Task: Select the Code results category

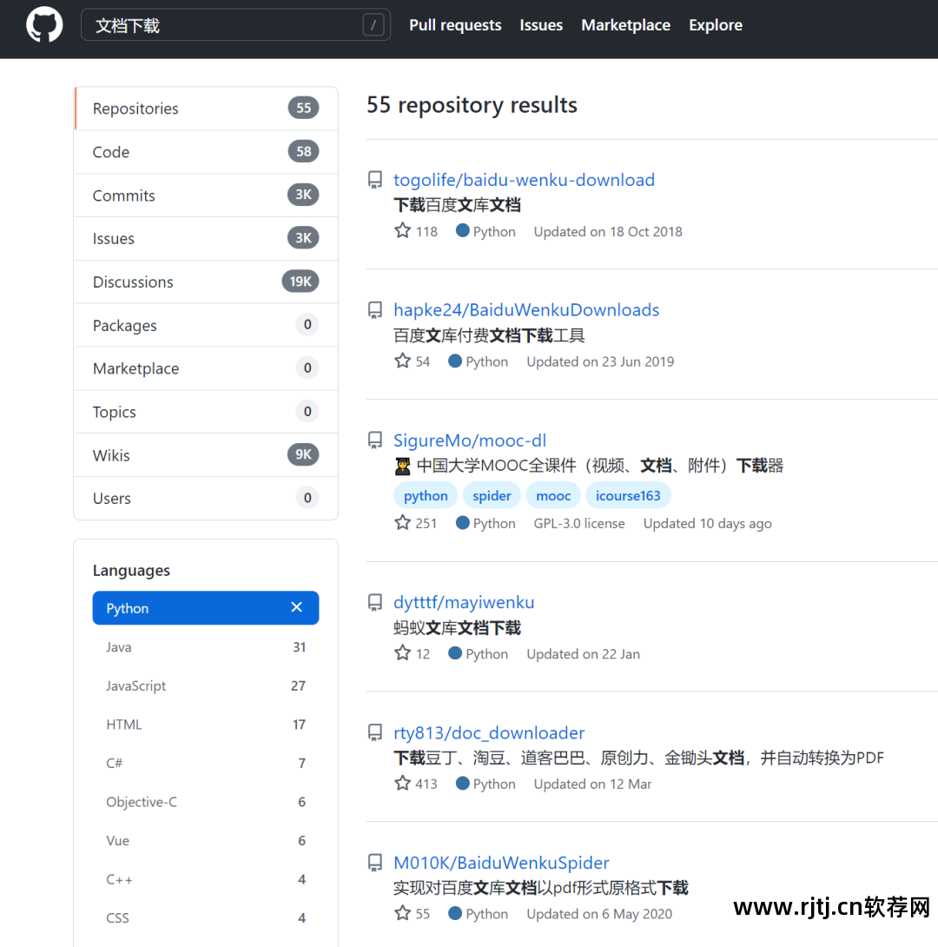Action: tap(206, 152)
